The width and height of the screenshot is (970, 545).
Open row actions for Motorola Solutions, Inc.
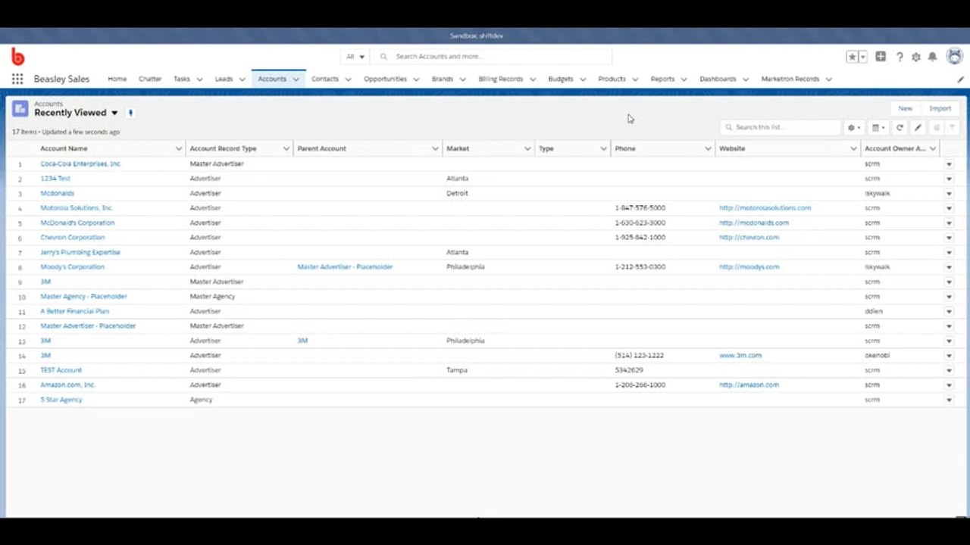(949, 208)
